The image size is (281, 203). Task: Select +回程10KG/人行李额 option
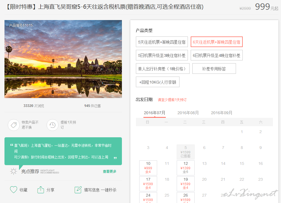click(x=157, y=82)
